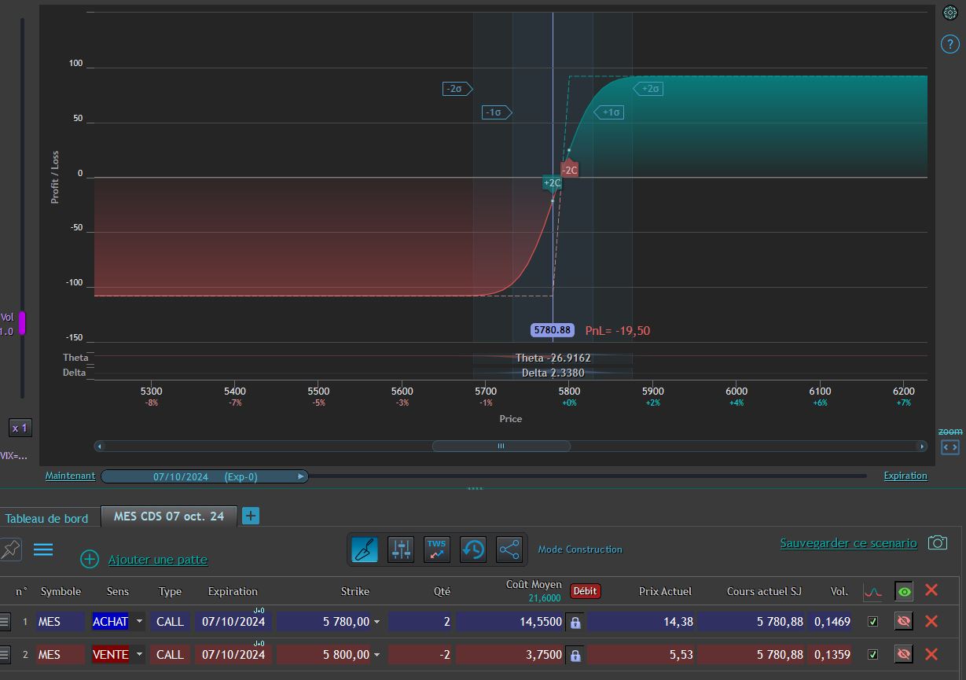
Task: Toggle the eye visibility icon on leg 1
Action: point(904,621)
